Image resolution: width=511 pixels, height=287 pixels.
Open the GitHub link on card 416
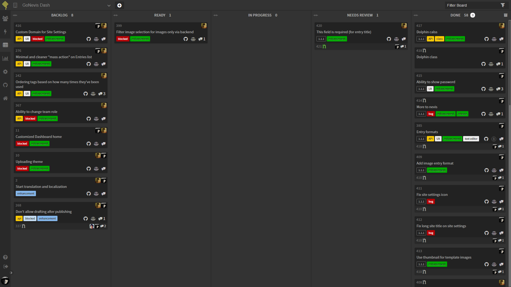point(89,39)
